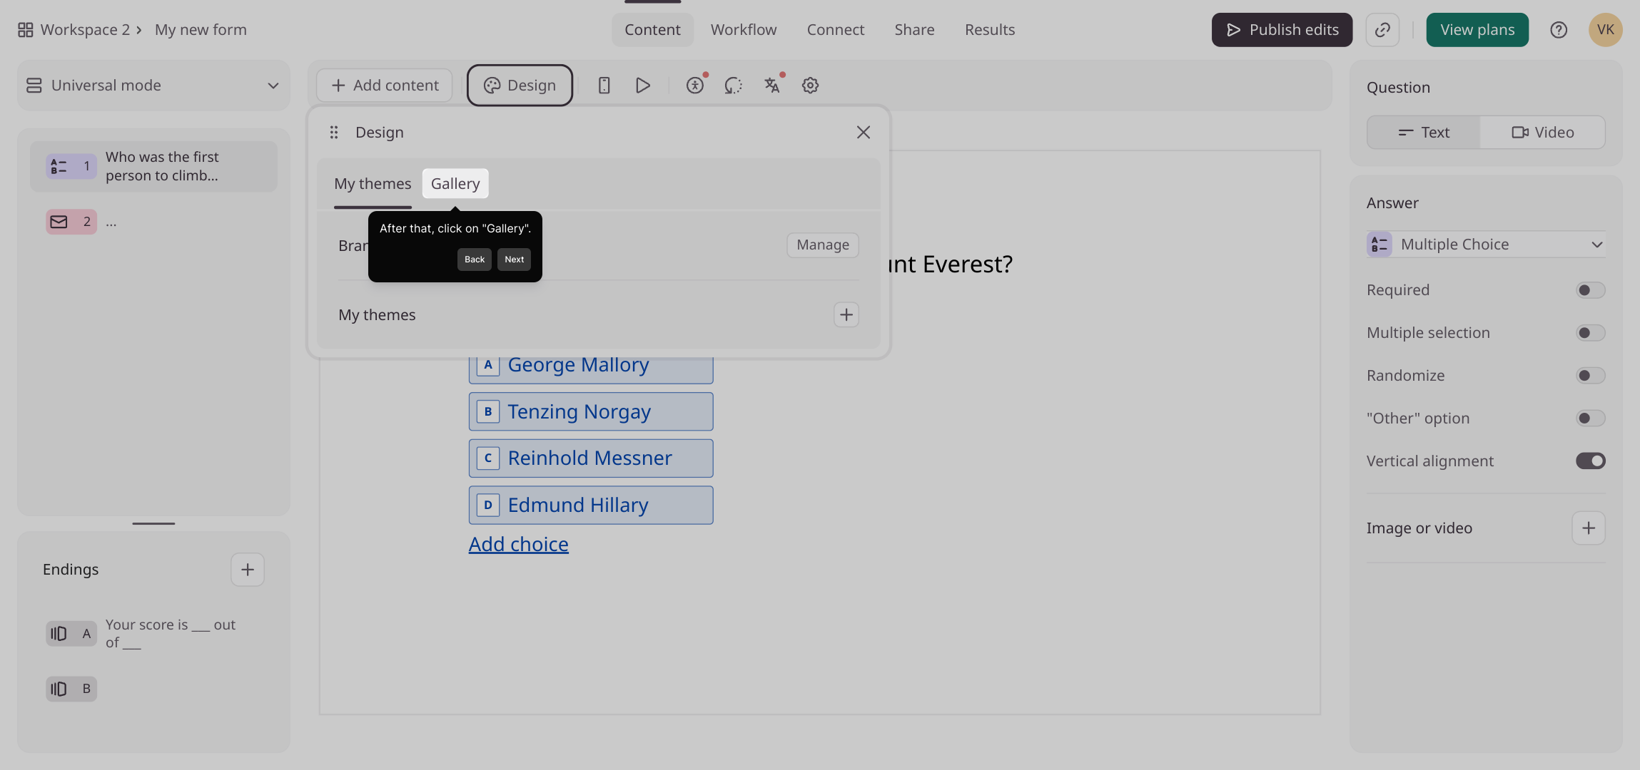The height and width of the screenshot is (770, 1640).
Task: Click letter D key of Edmund Hillary
Action: pyautogui.click(x=488, y=505)
